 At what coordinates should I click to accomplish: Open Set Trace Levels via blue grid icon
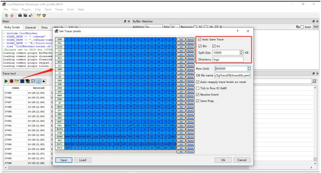point(22,81)
